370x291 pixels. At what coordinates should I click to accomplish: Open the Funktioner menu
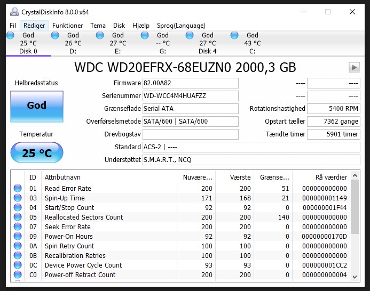[67, 26]
